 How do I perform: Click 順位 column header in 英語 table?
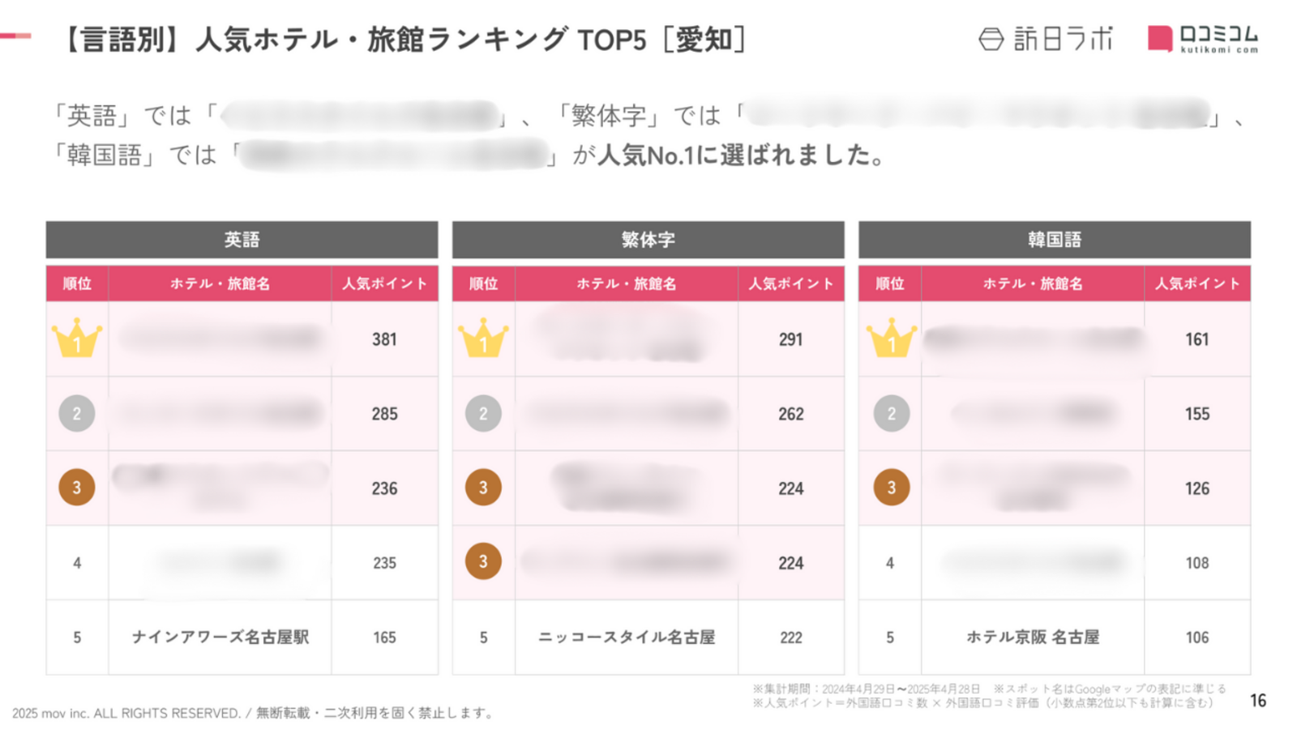point(77,283)
